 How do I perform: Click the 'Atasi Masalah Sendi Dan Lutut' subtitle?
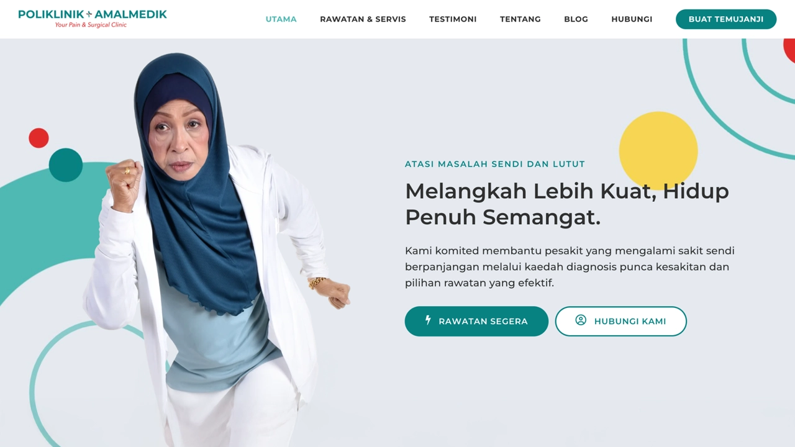(495, 164)
